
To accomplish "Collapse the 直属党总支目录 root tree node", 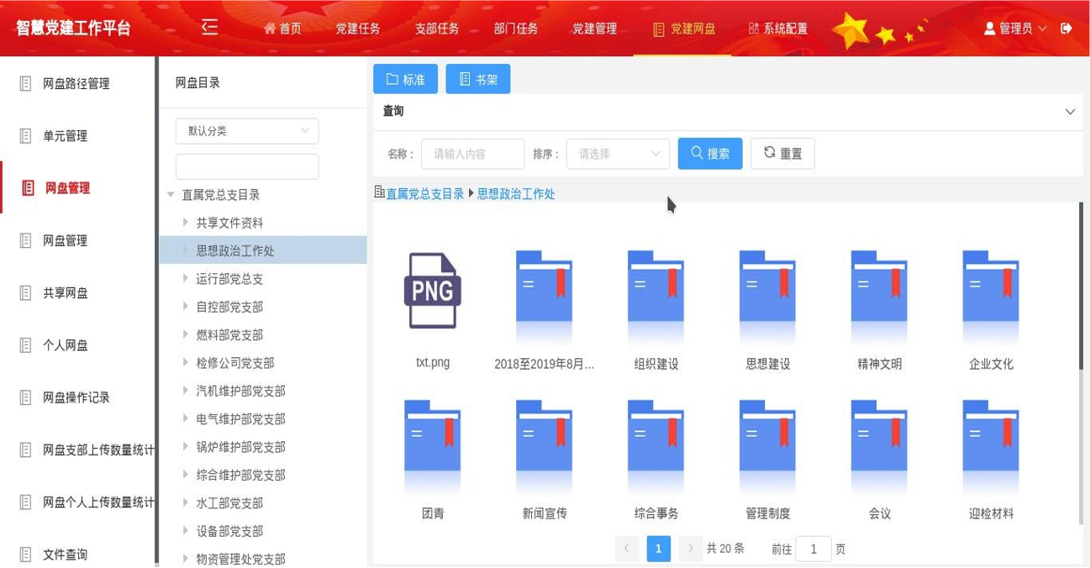I will pos(171,195).
